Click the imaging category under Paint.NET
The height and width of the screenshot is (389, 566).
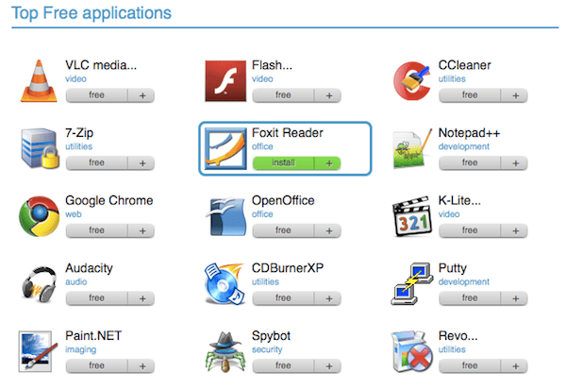pos(81,350)
